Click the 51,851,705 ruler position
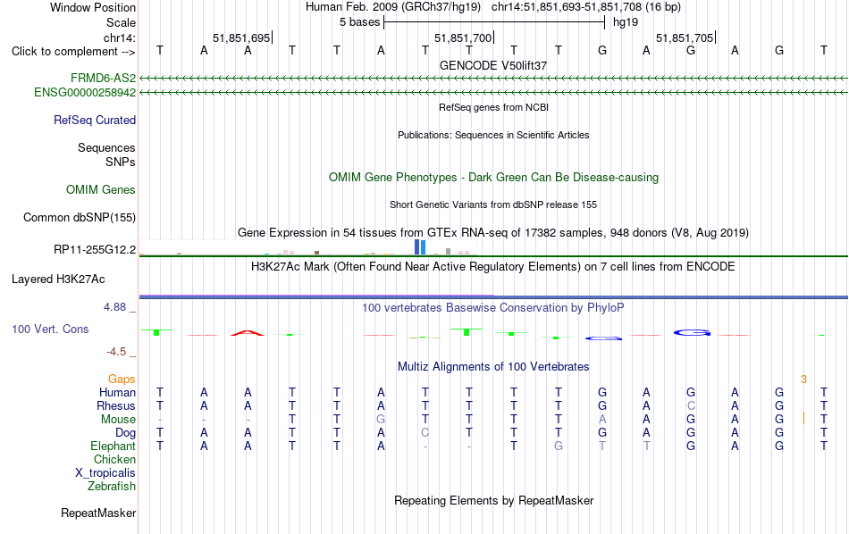This screenshot has height=534, width=849. 685,38
